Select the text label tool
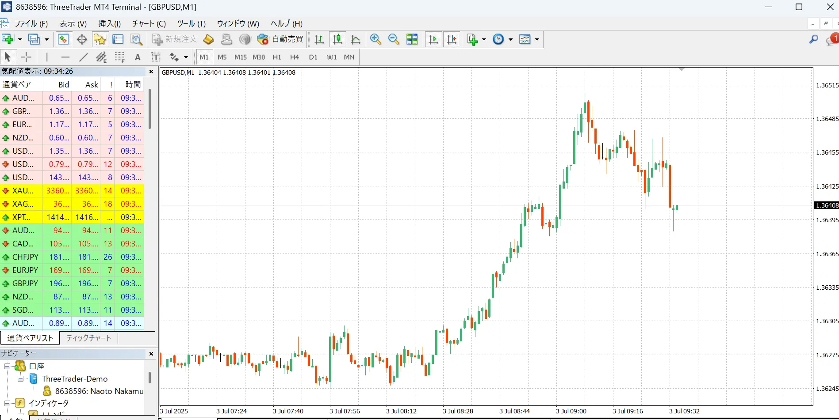This screenshot has height=420, width=839. [156, 57]
